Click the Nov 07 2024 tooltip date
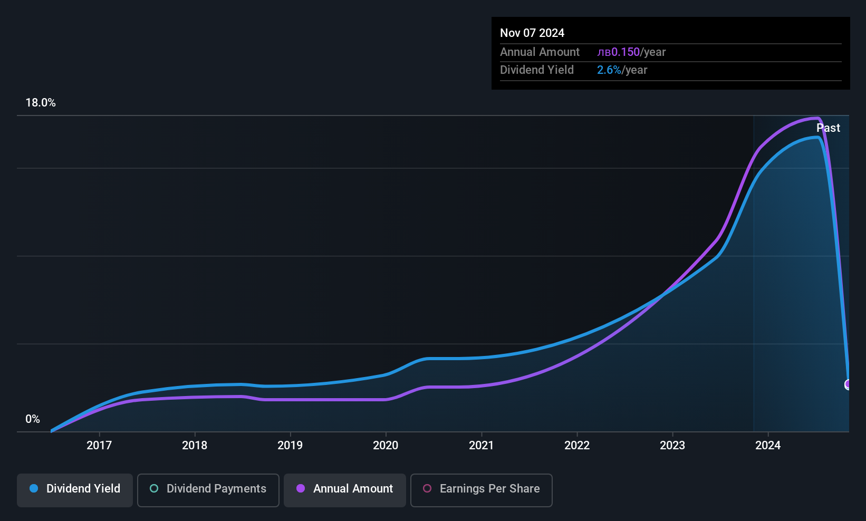866x521 pixels. point(532,33)
